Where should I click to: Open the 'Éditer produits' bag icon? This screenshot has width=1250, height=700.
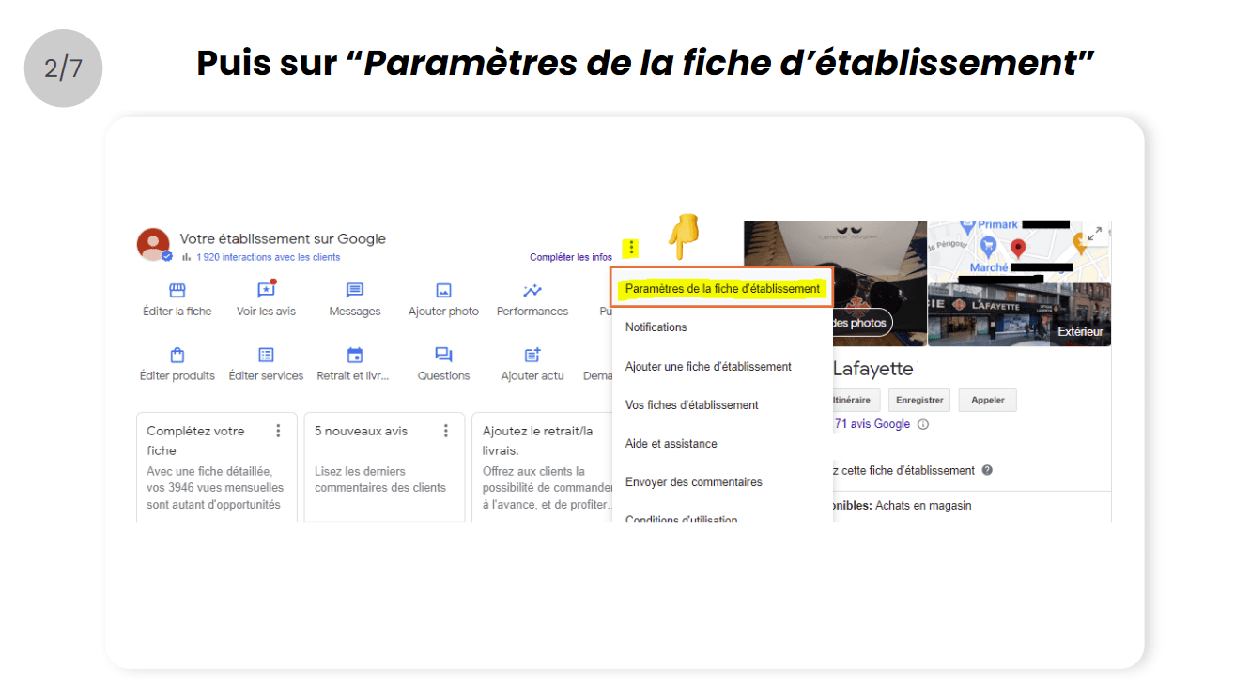click(177, 355)
